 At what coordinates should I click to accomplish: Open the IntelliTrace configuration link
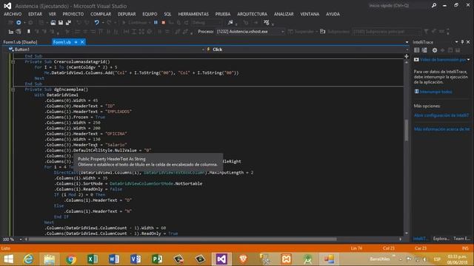pos(441,115)
